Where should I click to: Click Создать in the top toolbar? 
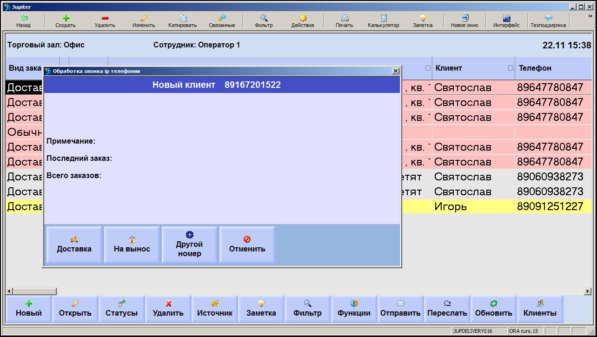[65, 21]
